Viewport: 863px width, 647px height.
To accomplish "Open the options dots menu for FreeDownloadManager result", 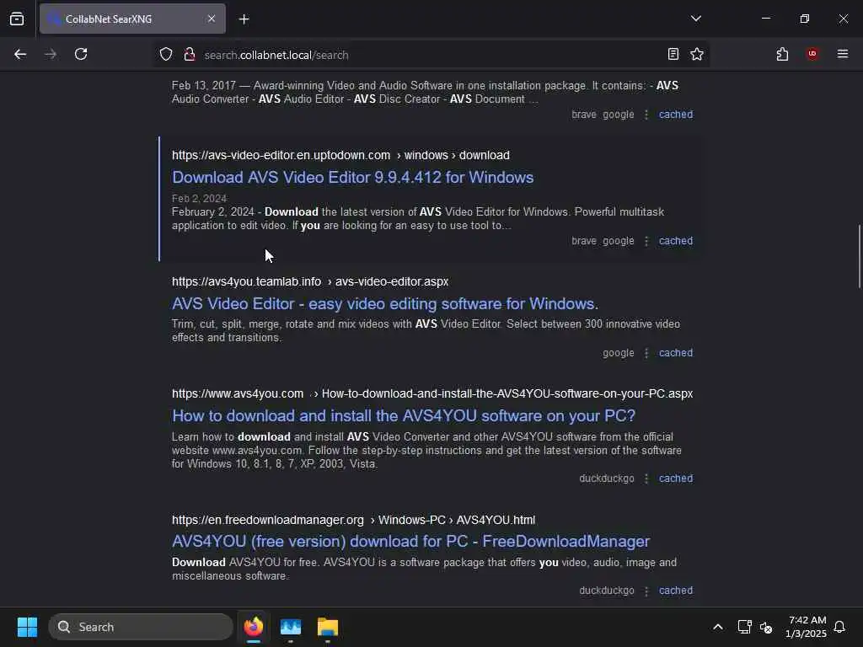I will 646,591.
